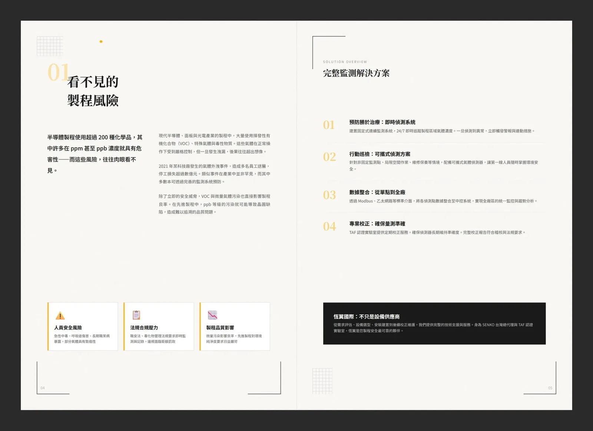Screen dimensions: 593x431
Task: Click the paragraph starting 除了立即的安全威脅
Action: click(x=215, y=204)
